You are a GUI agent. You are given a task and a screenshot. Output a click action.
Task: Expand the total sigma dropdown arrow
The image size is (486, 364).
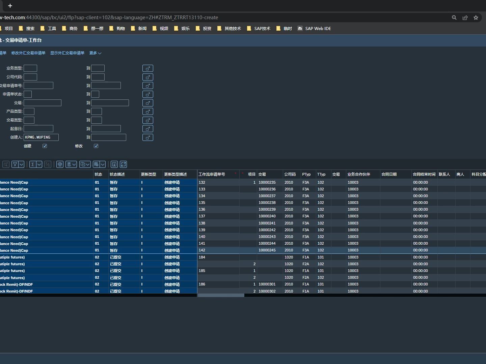tap(39, 164)
